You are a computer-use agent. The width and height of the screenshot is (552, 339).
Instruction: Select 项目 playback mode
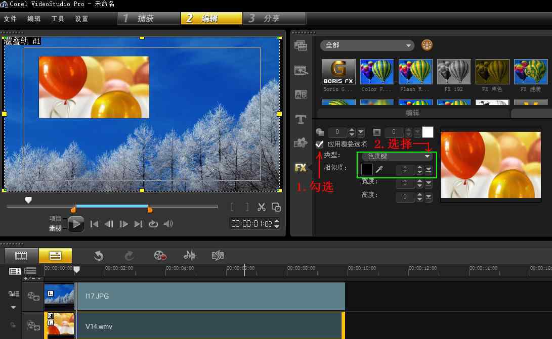(x=55, y=218)
